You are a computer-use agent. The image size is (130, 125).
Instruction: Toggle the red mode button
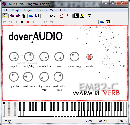89,57
